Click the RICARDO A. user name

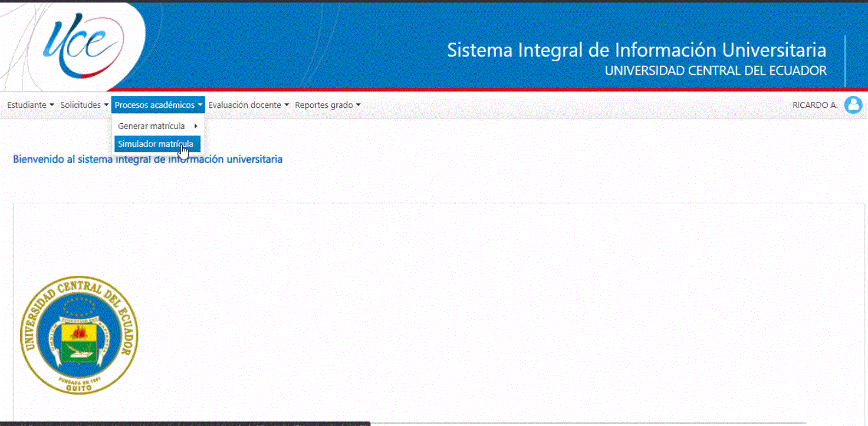(815, 105)
